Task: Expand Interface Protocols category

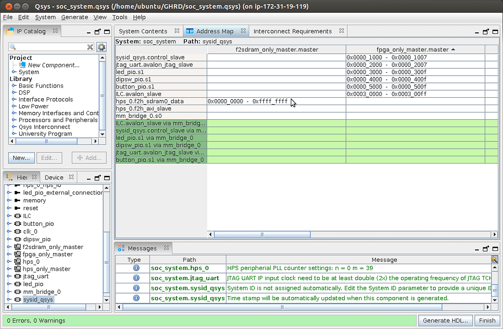Action: tap(14, 99)
